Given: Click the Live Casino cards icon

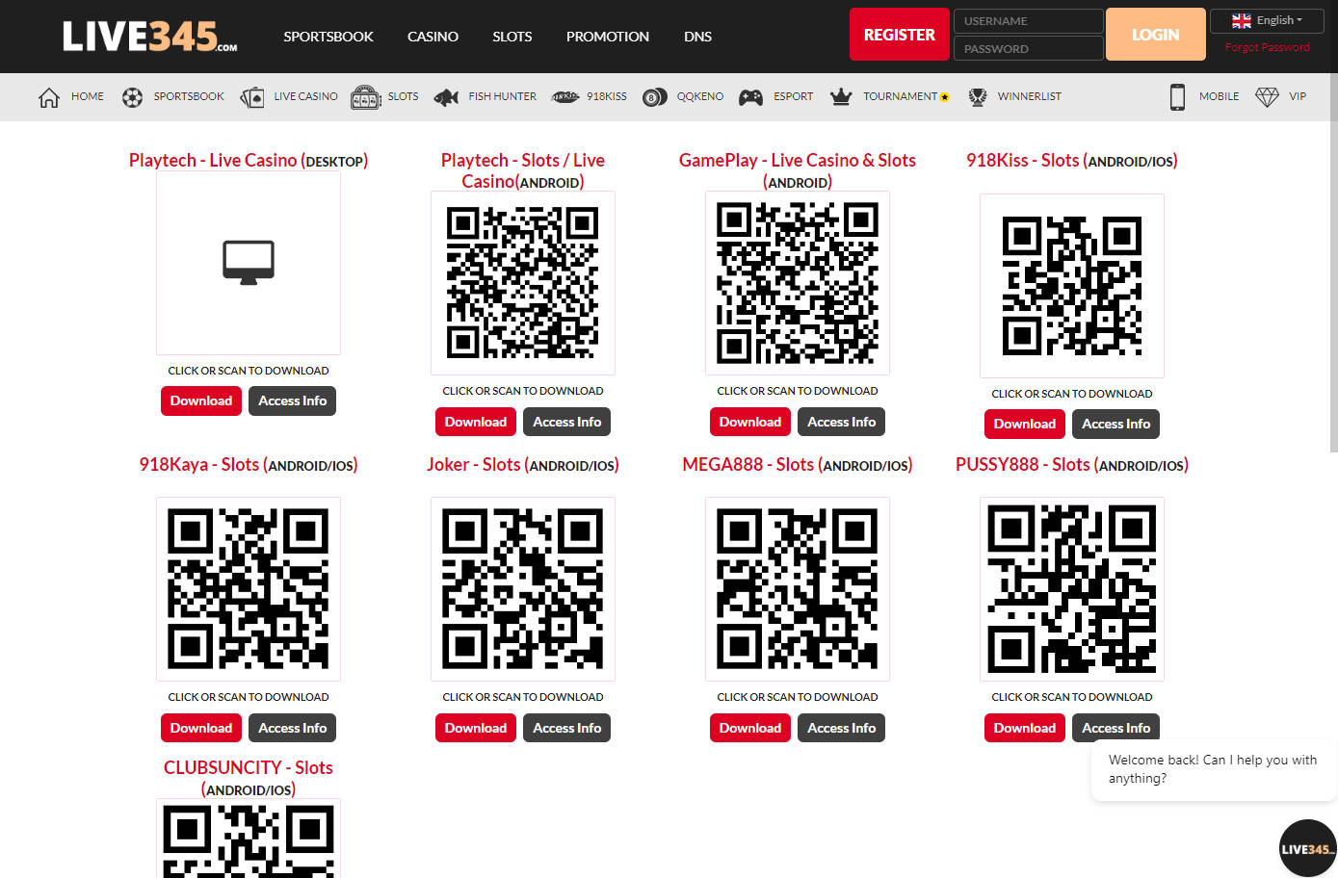Looking at the screenshot, I should pos(252,97).
